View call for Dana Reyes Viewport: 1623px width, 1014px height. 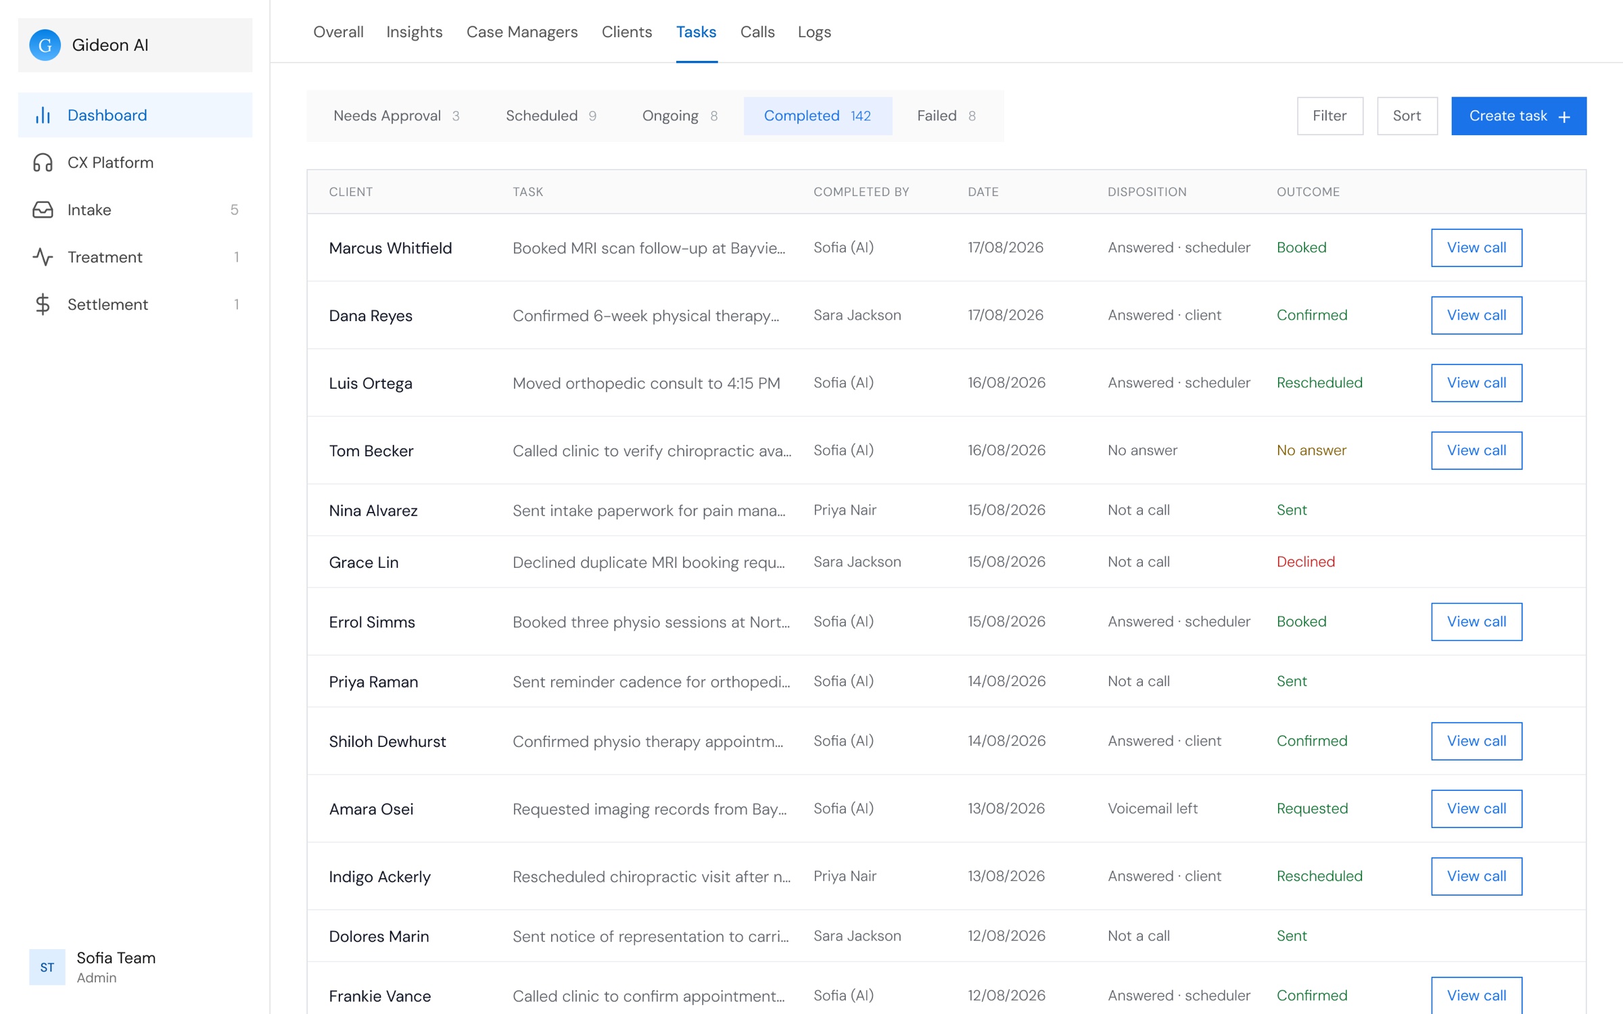click(x=1476, y=315)
